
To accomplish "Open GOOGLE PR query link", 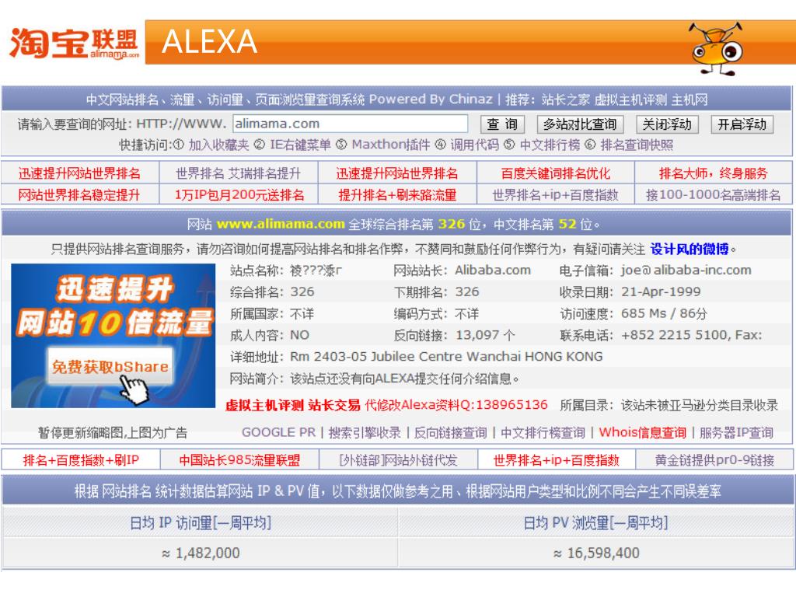I will pos(279,432).
